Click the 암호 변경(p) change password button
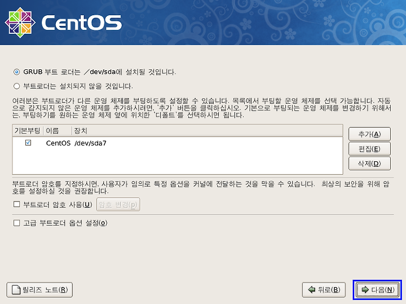The height and width of the screenshot is (304, 406). point(118,205)
